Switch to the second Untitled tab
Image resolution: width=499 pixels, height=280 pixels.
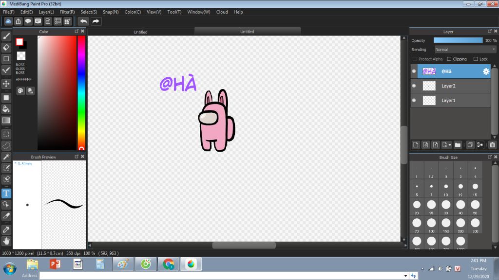247,32
